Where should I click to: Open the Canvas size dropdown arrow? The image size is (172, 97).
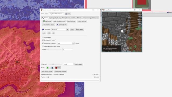pos(67,29)
